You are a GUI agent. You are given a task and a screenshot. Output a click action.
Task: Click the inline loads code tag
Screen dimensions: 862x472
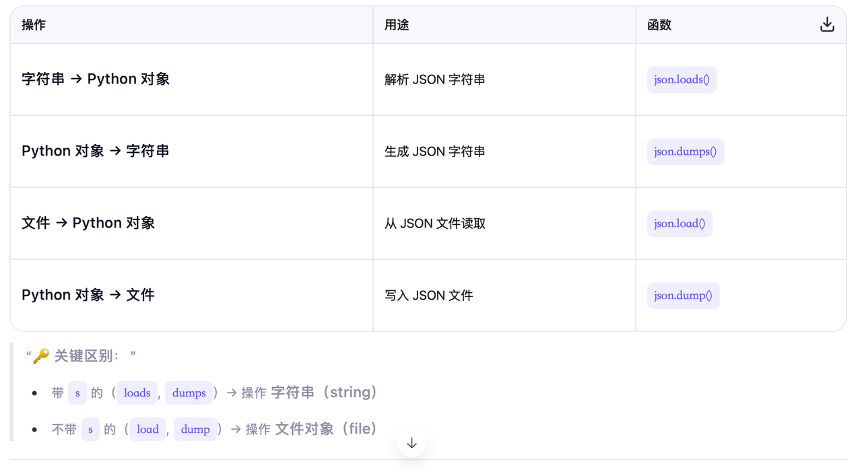click(137, 393)
